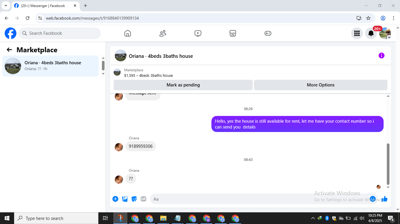
Task: Open more actions plus icon in composer
Action: (x=115, y=199)
